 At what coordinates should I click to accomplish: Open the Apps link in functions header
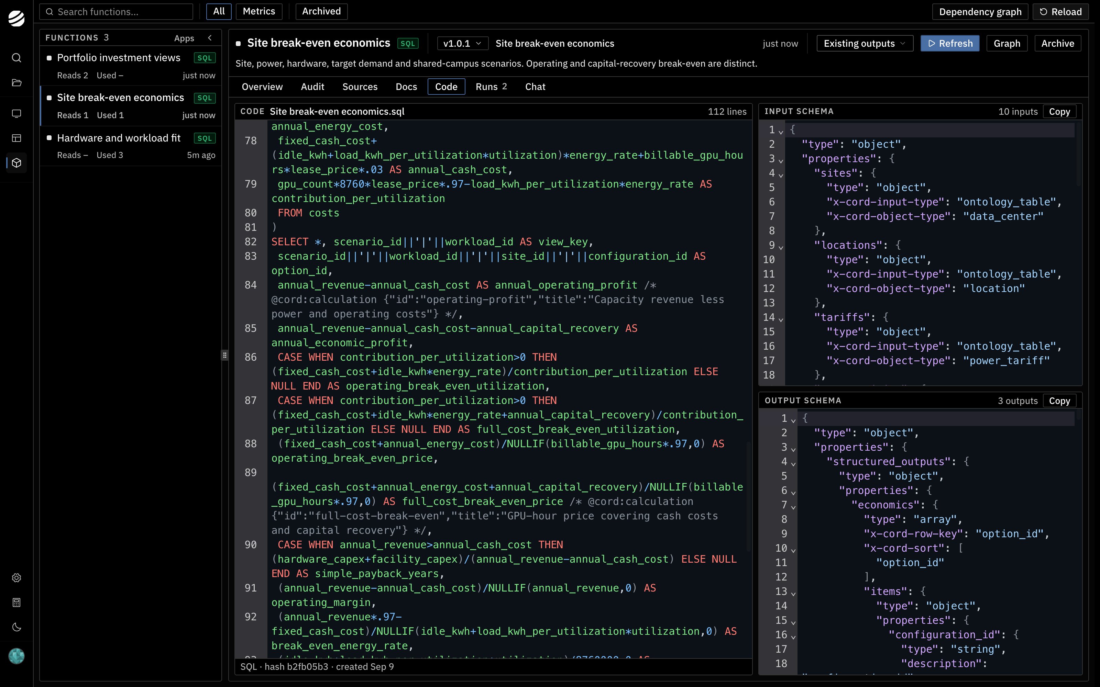click(184, 38)
